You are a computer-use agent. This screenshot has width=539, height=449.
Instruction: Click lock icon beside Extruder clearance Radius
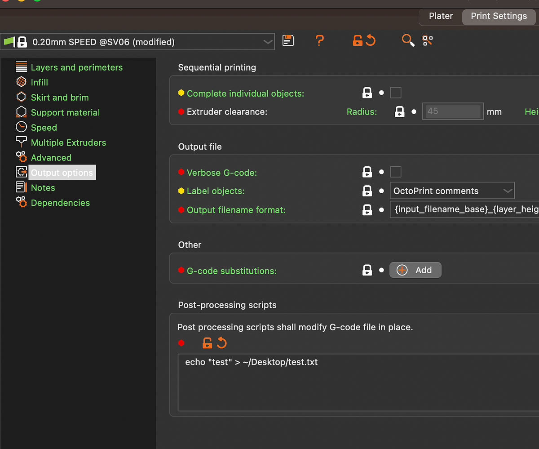tap(400, 111)
